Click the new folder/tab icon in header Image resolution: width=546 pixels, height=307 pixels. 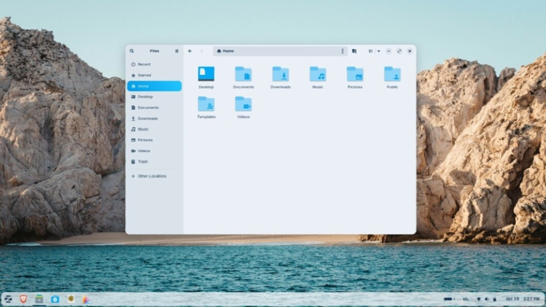[354, 51]
